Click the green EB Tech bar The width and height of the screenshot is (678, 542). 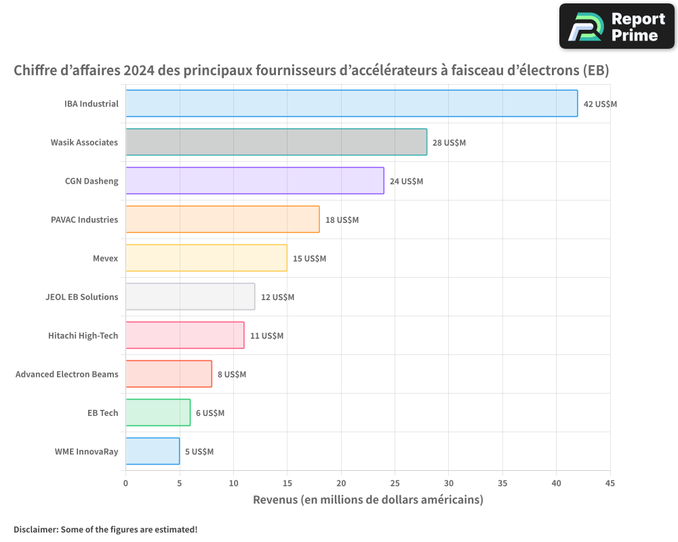(x=158, y=413)
